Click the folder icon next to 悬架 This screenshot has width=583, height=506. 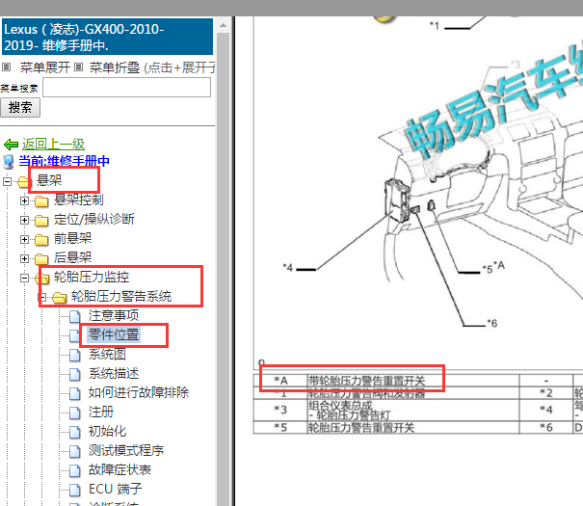pyautogui.click(x=24, y=182)
